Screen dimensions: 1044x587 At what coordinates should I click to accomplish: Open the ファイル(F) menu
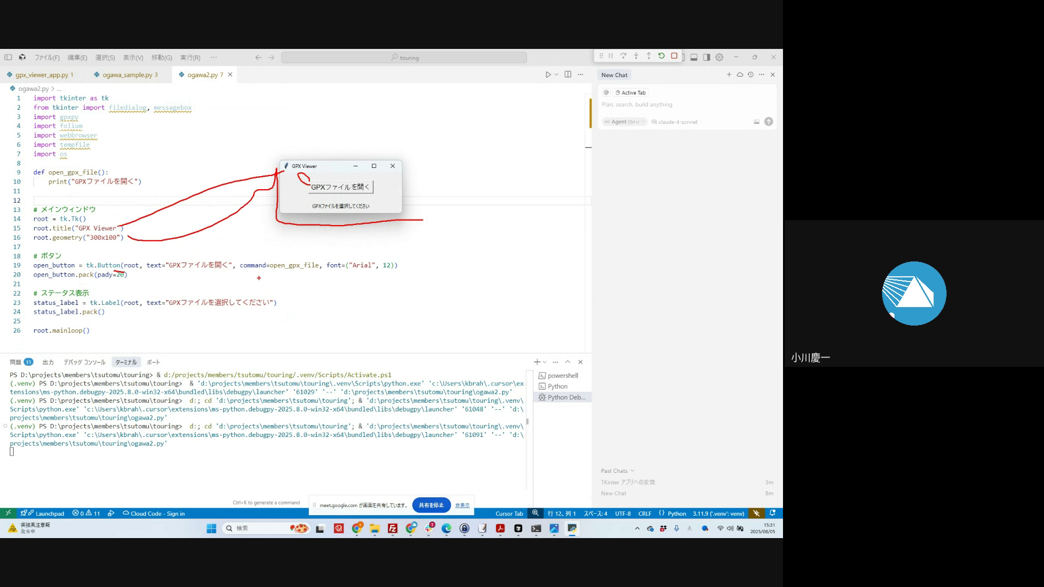[47, 58]
